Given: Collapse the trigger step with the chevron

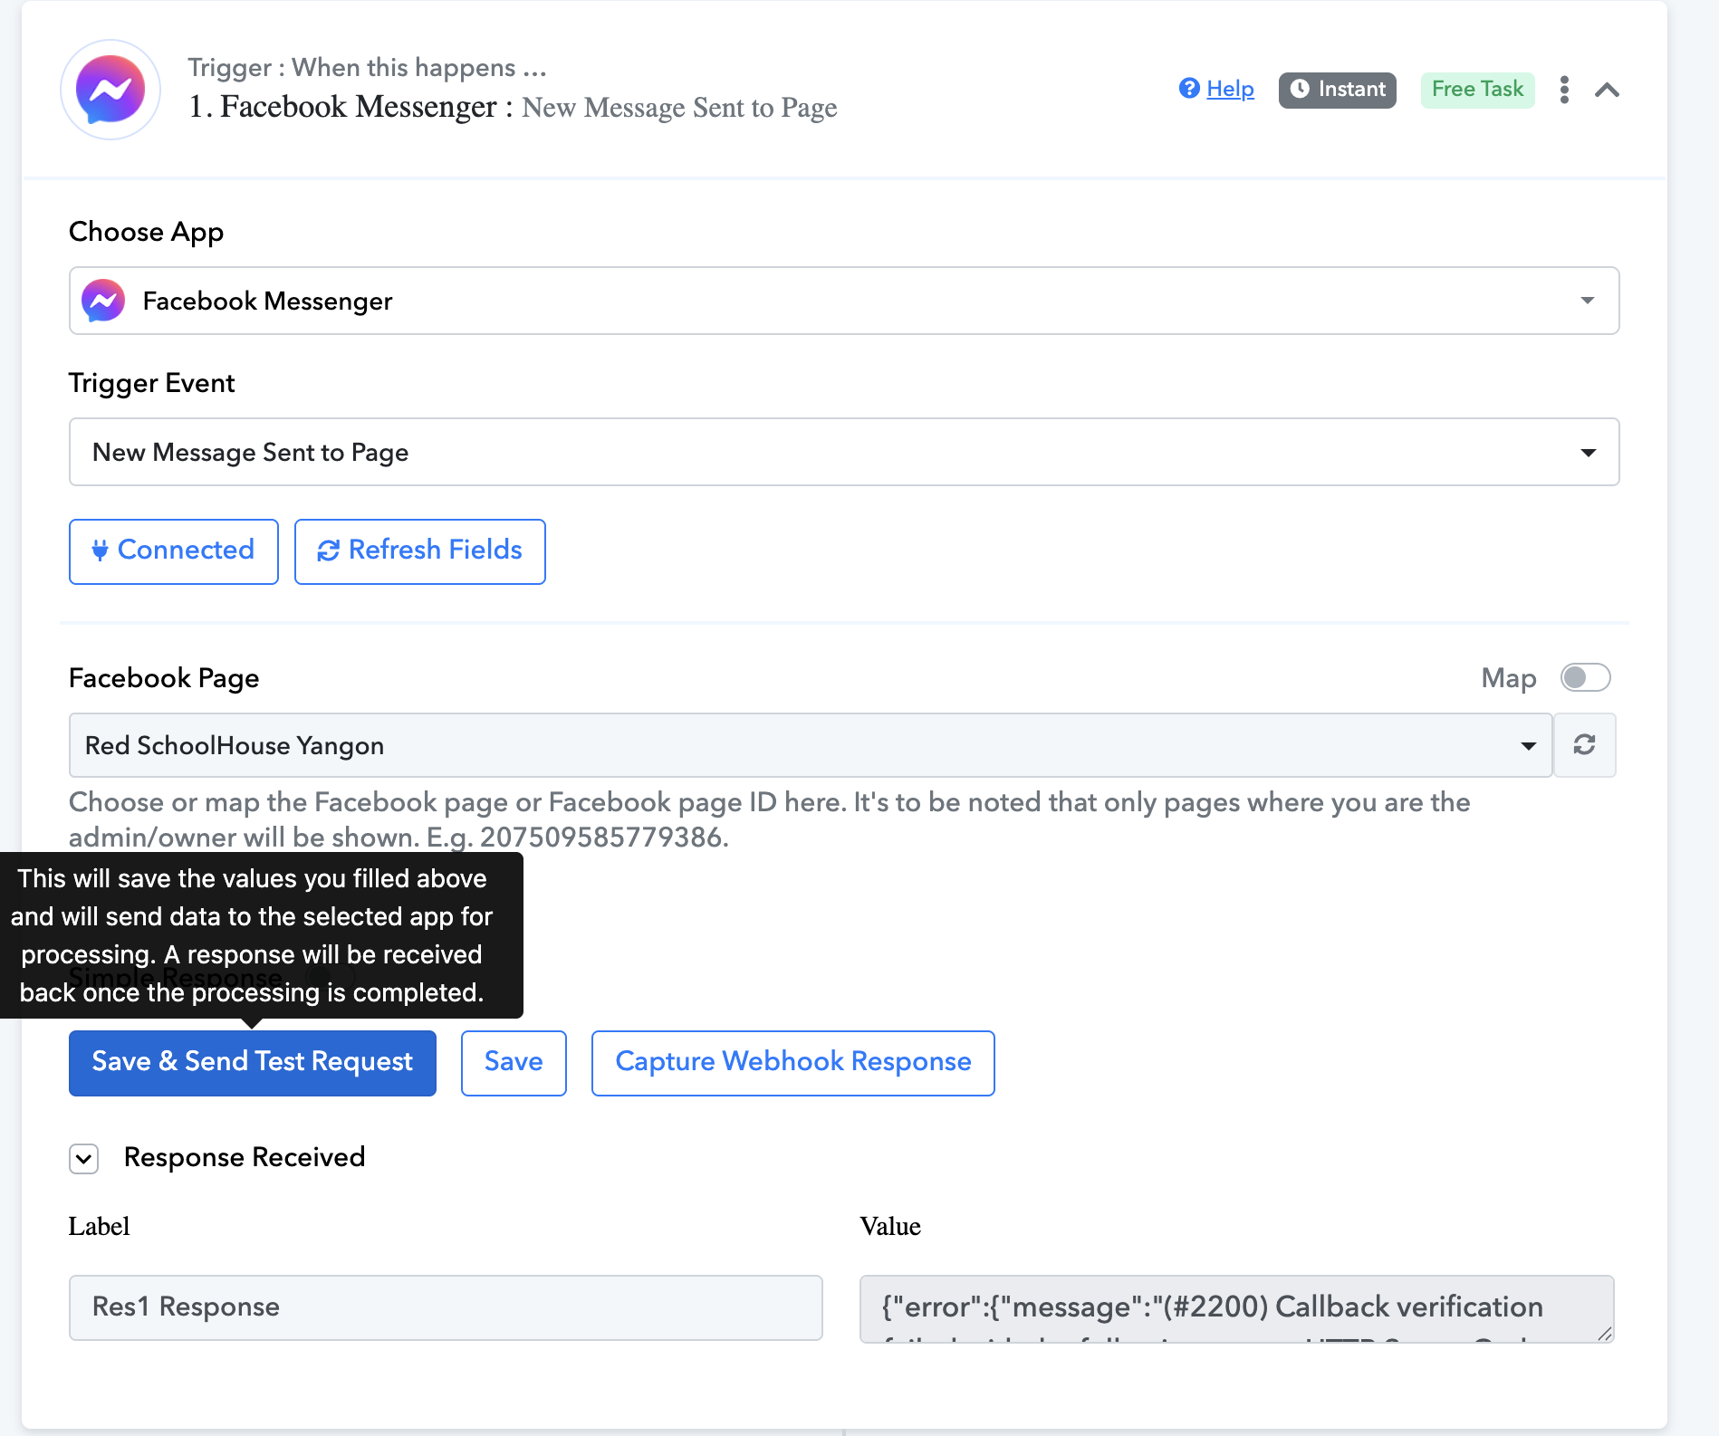Looking at the screenshot, I should pyautogui.click(x=1607, y=90).
